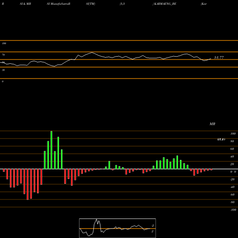Click the MunafaSutra header text
Image resolution: width=238 pixels, height=238 pixels.
click(59, 4)
